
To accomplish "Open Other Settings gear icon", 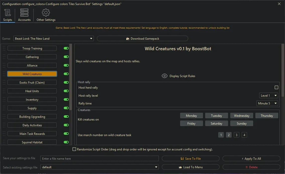I will pyautogui.click(x=46, y=13).
